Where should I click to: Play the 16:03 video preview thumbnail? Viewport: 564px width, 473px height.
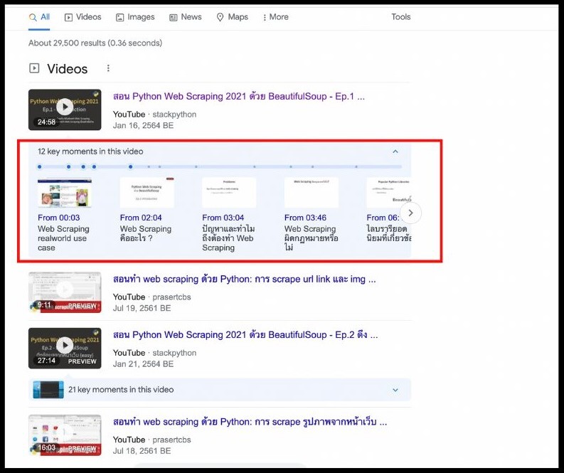coord(65,435)
